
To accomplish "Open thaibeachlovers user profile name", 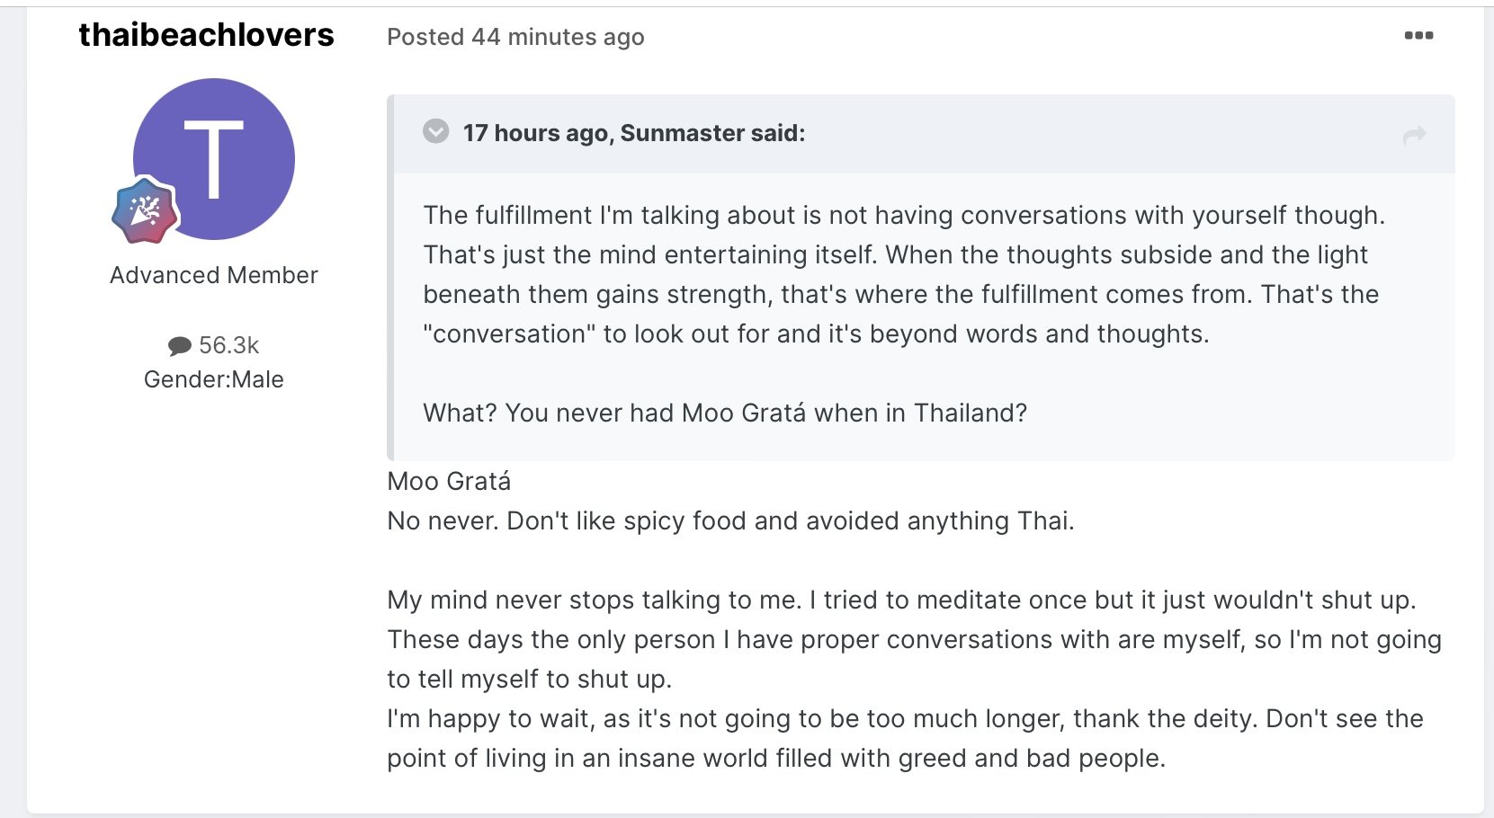I will click(x=206, y=35).
